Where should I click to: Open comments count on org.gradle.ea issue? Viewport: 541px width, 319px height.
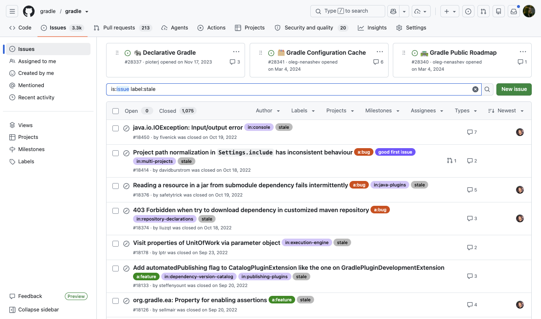472,305
